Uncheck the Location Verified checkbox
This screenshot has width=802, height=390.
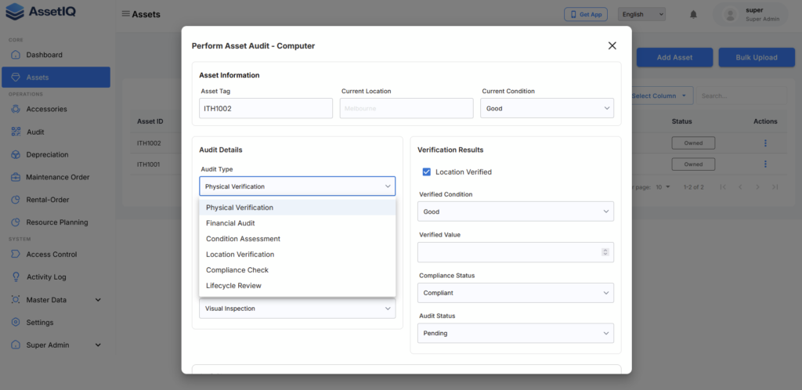coord(427,172)
